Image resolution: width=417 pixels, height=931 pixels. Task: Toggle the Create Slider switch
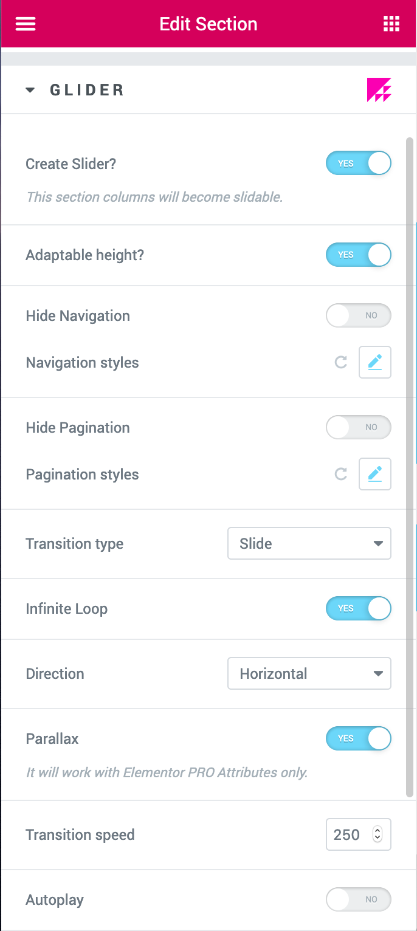tap(359, 163)
